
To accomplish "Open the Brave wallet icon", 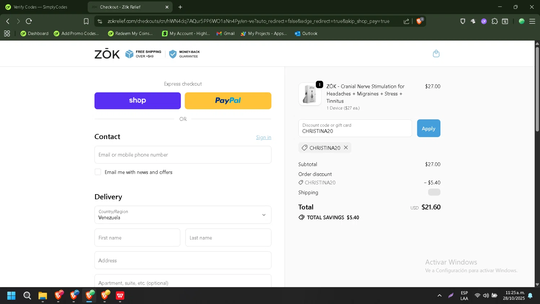I will click(505, 21).
